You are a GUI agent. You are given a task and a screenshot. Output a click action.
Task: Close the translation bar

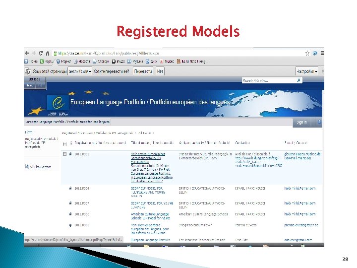click(323, 71)
